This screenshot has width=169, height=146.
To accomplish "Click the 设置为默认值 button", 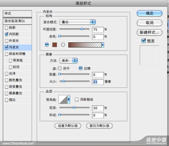I will click(x=68, y=126).
